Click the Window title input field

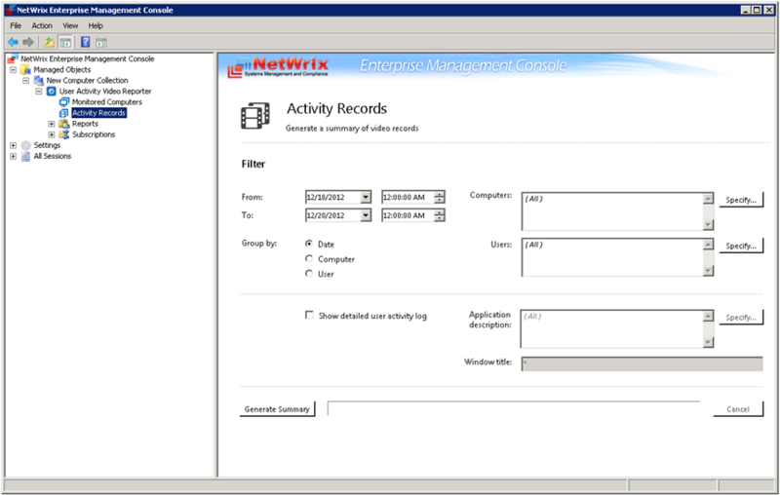click(642, 363)
